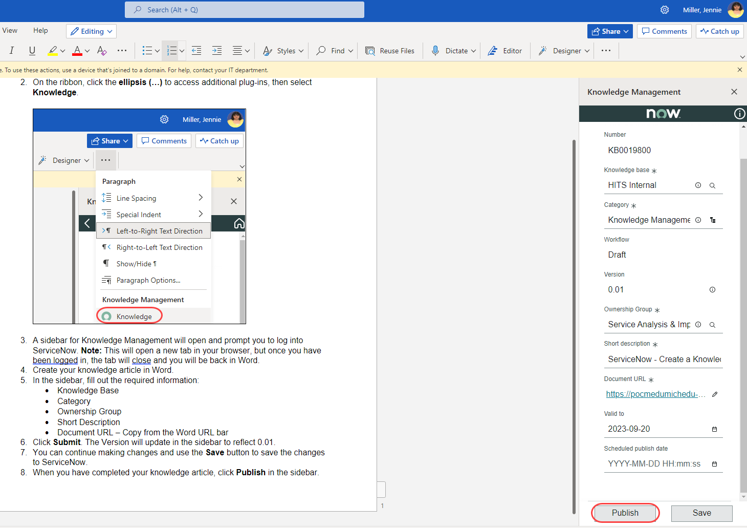Open the Help menu

40,30
